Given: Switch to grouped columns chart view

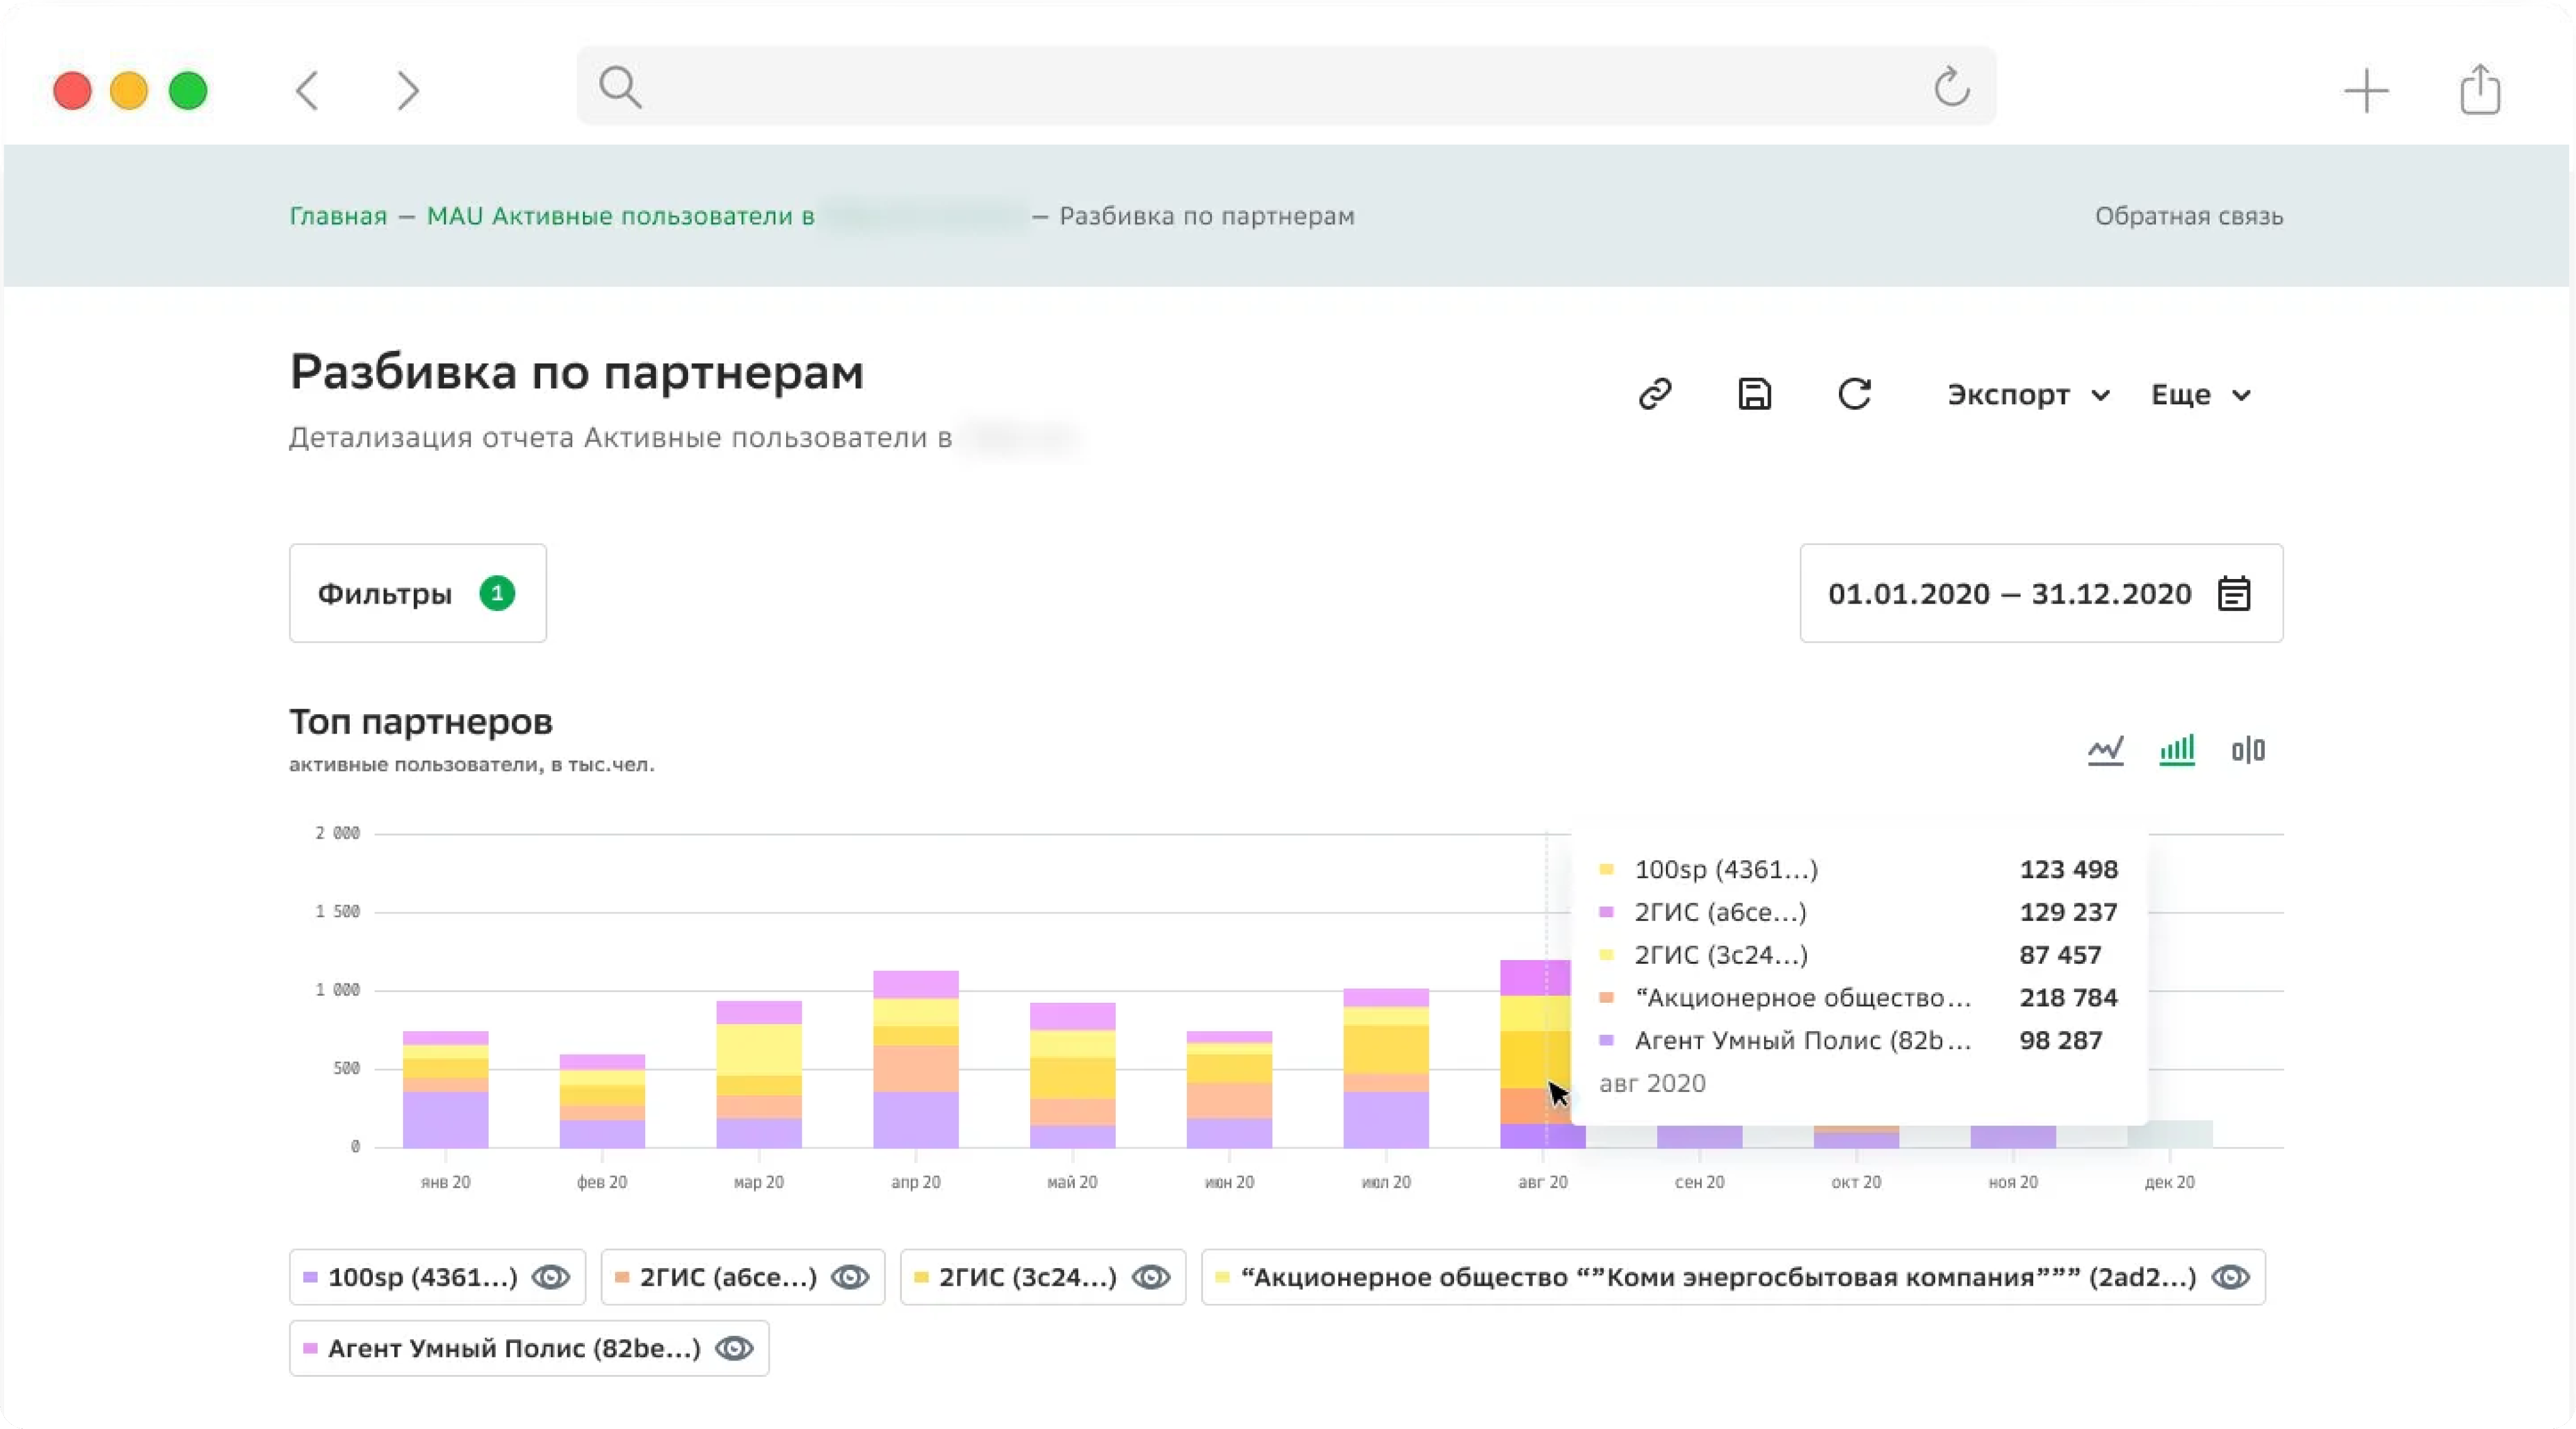Looking at the screenshot, I should 2248,749.
